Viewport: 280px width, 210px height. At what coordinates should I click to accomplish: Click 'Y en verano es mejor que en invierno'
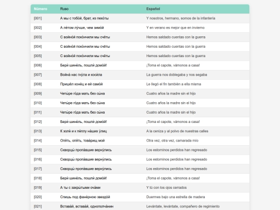[x=175, y=27]
